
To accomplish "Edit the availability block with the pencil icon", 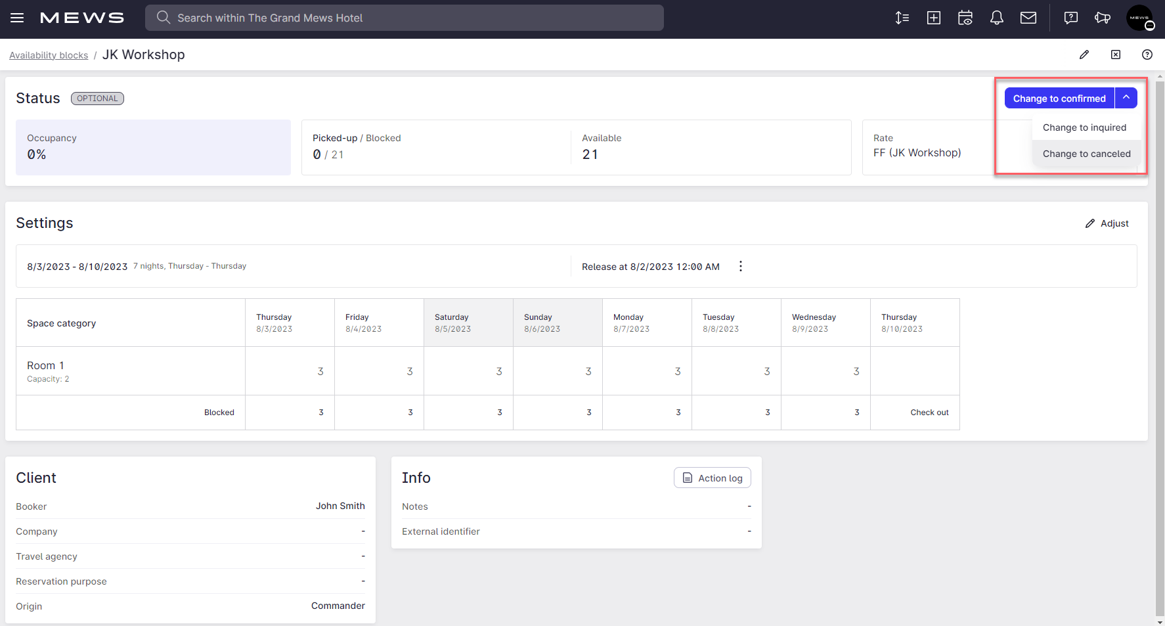I will pyautogui.click(x=1084, y=55).
